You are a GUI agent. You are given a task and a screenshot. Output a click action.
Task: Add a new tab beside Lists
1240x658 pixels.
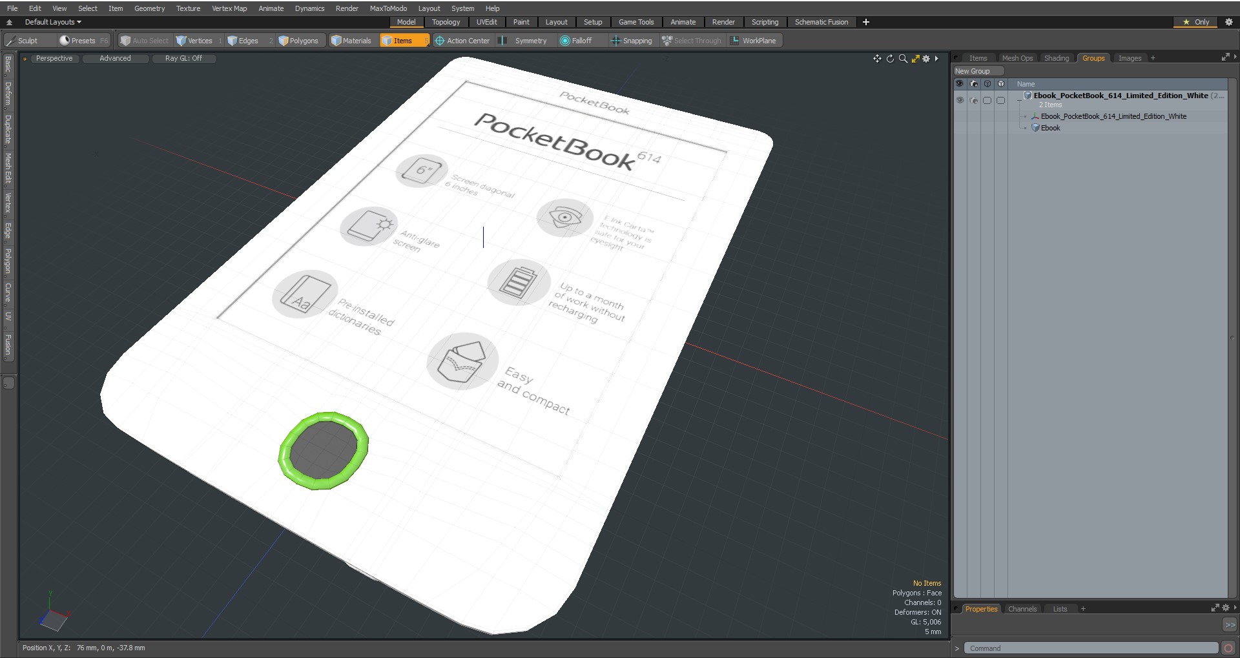point(1083,609)
